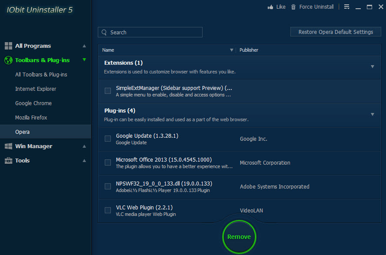Check the VLC Web Plugin checkbox

[107, 210]
